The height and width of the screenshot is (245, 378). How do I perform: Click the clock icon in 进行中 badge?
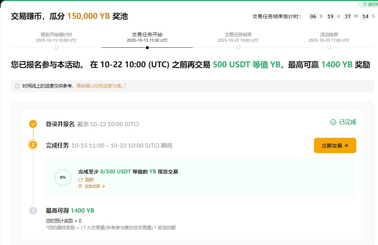coord(365,4)
